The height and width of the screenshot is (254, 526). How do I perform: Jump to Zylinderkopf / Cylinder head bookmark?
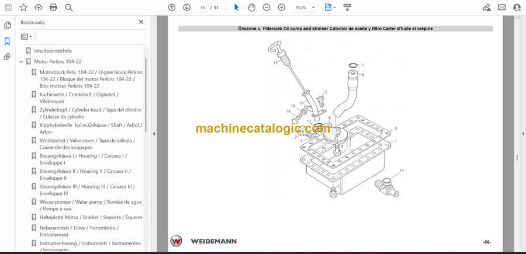(x=90, y=113)
